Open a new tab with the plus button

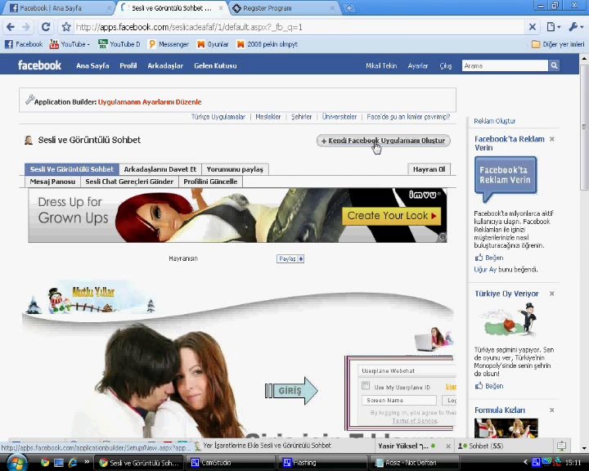(349, 8)
